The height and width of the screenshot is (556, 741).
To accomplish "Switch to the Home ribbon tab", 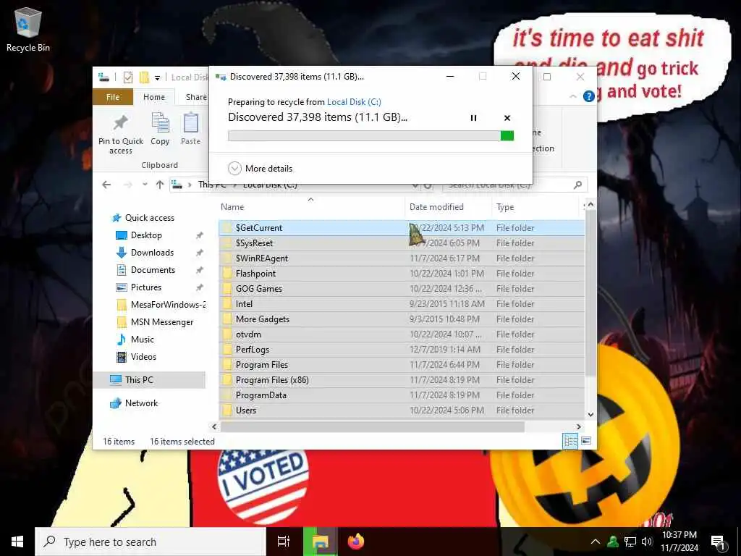I will coord(154,97).
